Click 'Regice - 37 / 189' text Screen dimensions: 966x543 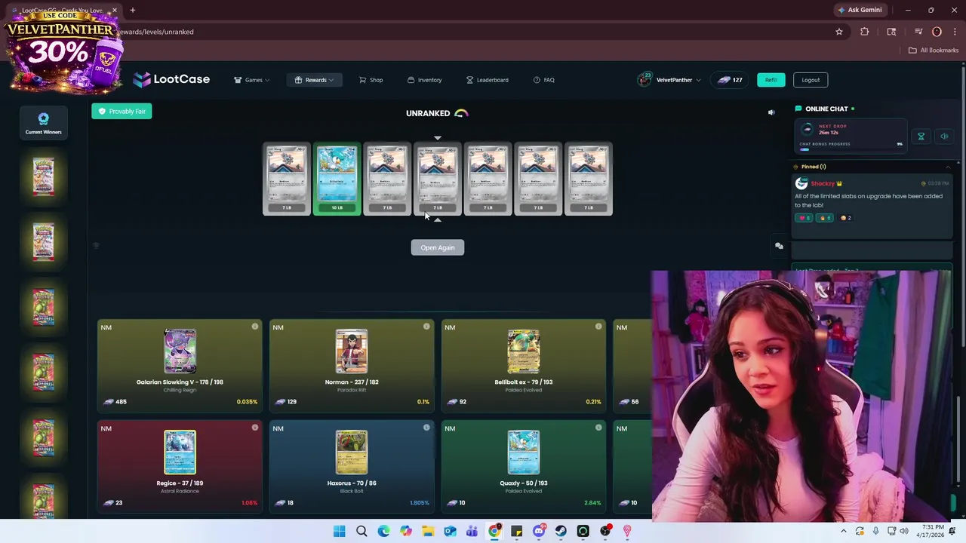pyautogui.click(x=180, y=483)
